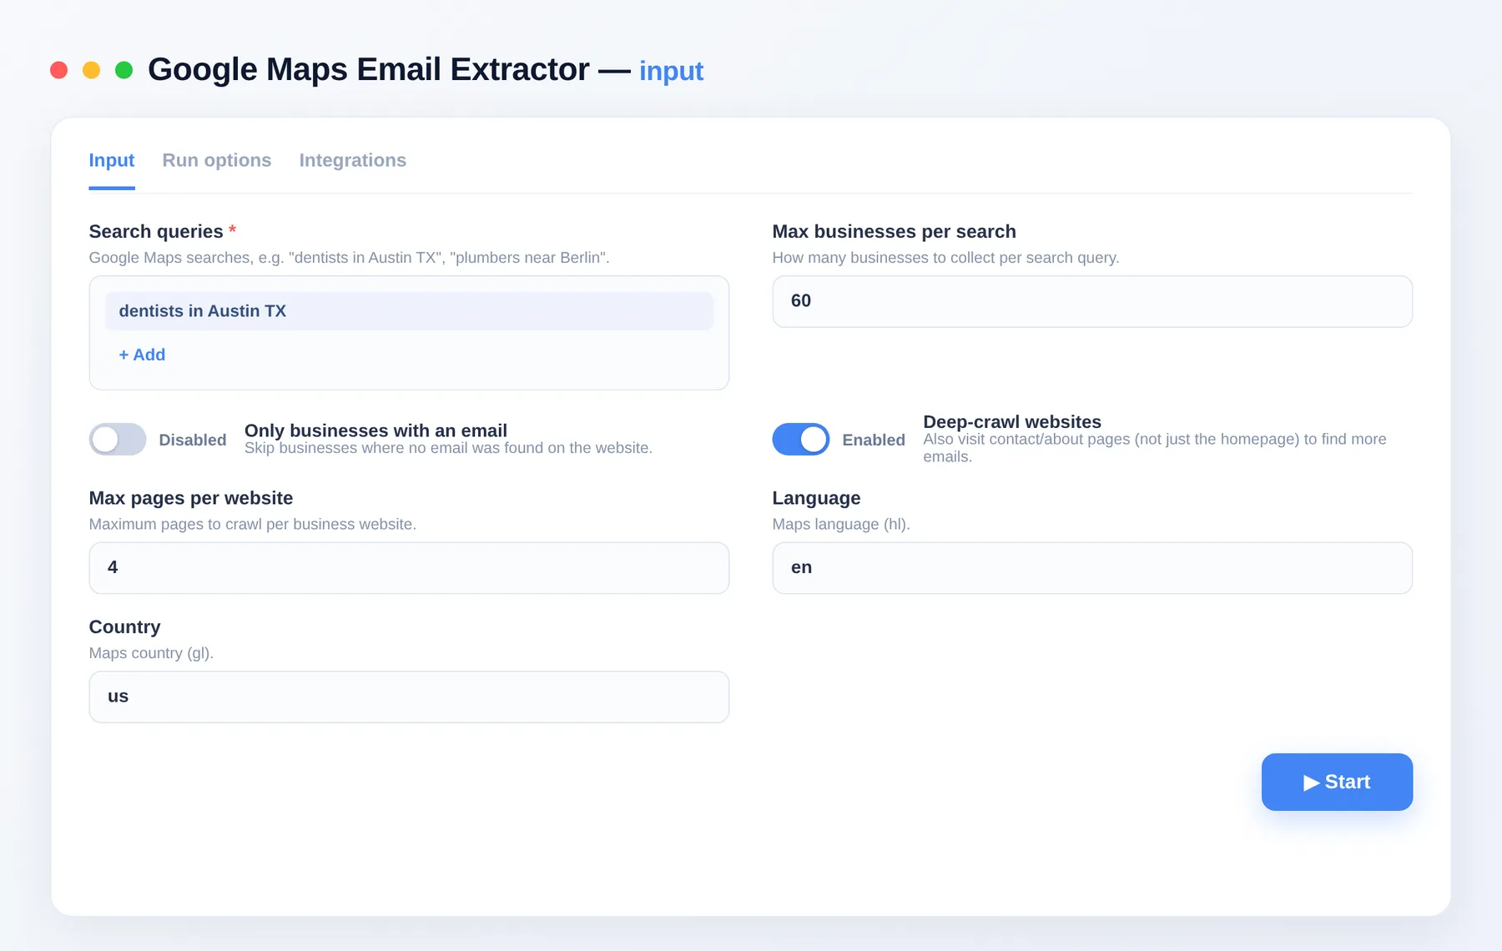The image size is (1502, 951).
Task: Click the 'Search queries' label
Action: tap(156, 231)
